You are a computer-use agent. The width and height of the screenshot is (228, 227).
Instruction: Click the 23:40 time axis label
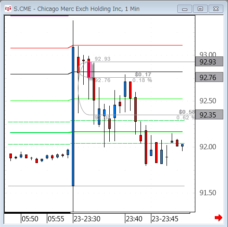(x=134, y=219)
